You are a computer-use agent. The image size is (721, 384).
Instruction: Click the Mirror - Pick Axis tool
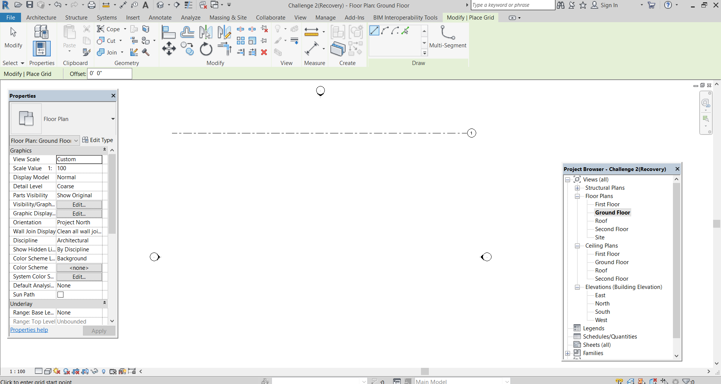click(205, 32)
